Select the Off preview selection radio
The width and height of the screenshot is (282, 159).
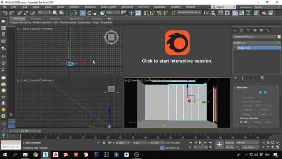point(241,122)
